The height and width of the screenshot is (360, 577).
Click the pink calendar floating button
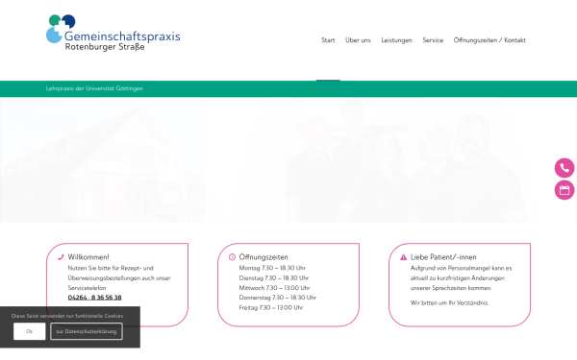[x=564, y=190]
